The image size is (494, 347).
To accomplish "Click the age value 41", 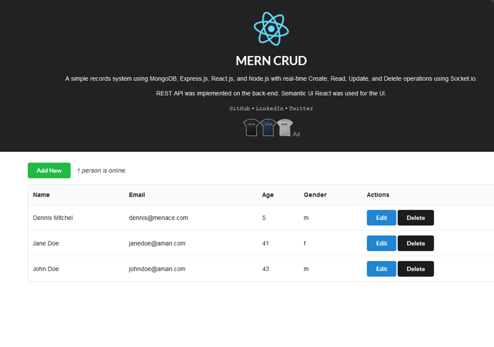I will click(x=265, y=243).
